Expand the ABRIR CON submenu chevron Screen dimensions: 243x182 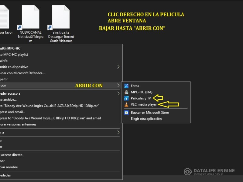pyautogui.click(x=118, y=86)
